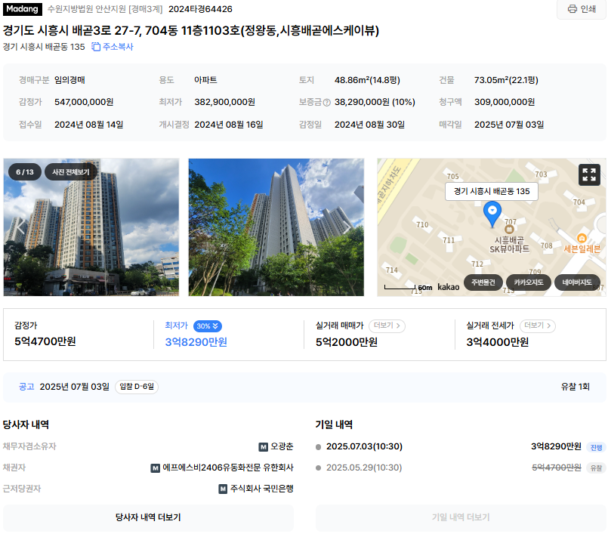This screenshot has width=608, height=537.
Task: Click 실거래 매매가 value 5억2000만원
Action: pyautogui.click(x=347, y=342)
